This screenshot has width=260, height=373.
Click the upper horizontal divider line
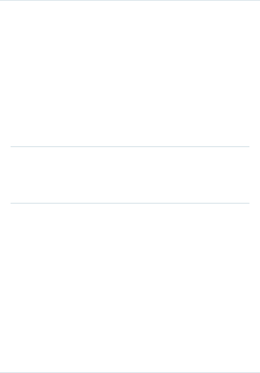130,147
